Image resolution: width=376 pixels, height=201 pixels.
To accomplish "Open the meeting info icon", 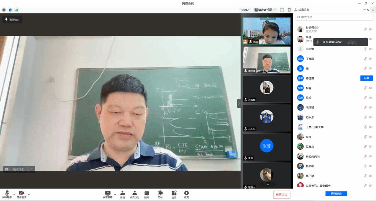I will pyautogui.click(x=4, y=10).
